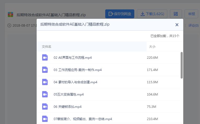Select file name 05五大变换属性.mp4
The width and height of the screenshot is (200, 124).
point(69,94)
